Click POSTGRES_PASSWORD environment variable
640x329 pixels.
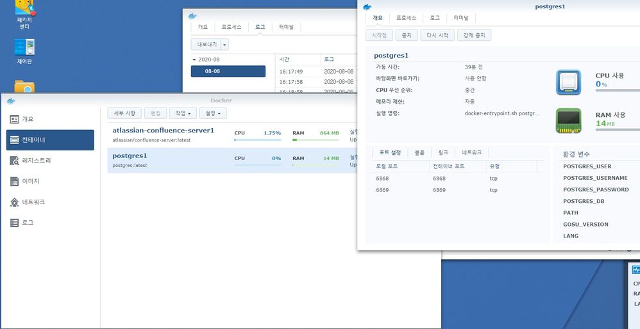point(596,189)
